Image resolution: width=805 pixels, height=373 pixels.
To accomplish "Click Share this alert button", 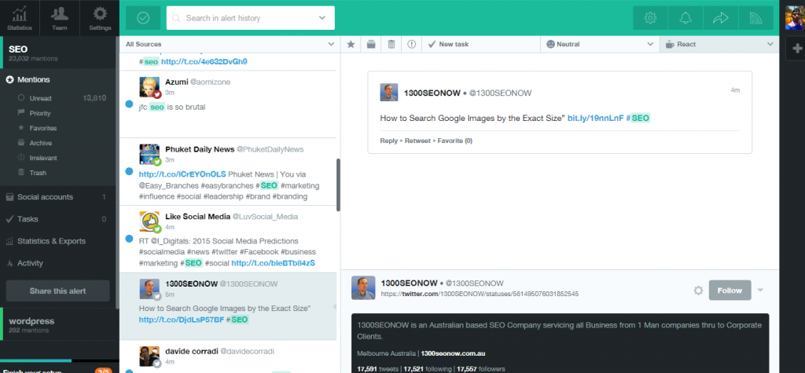I will pos(57,291).
